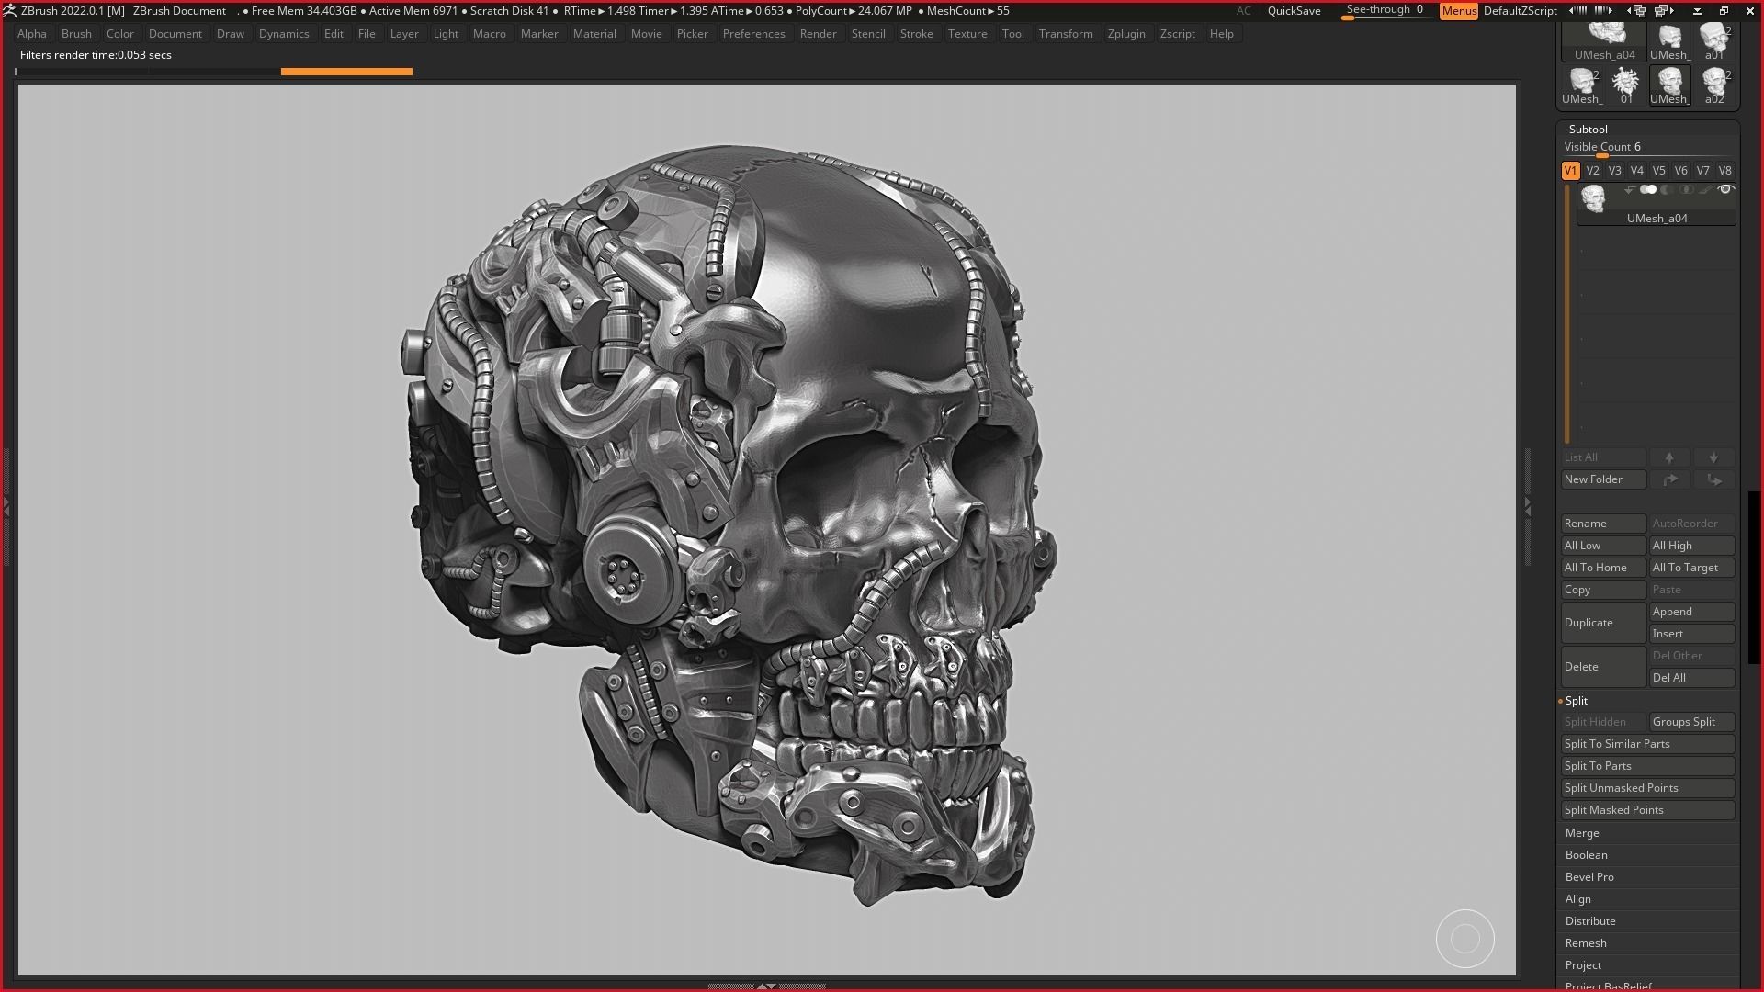Click the left tray divider arrow
This screenshot has width=1764, height=992.
click(x=6, y=506)
